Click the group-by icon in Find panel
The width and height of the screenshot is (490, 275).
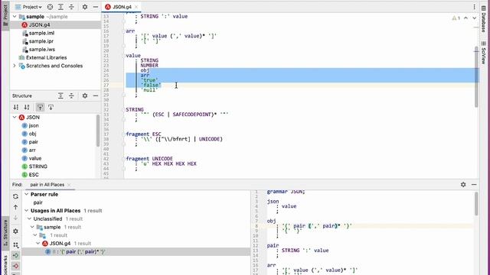[x=15, y=244]
